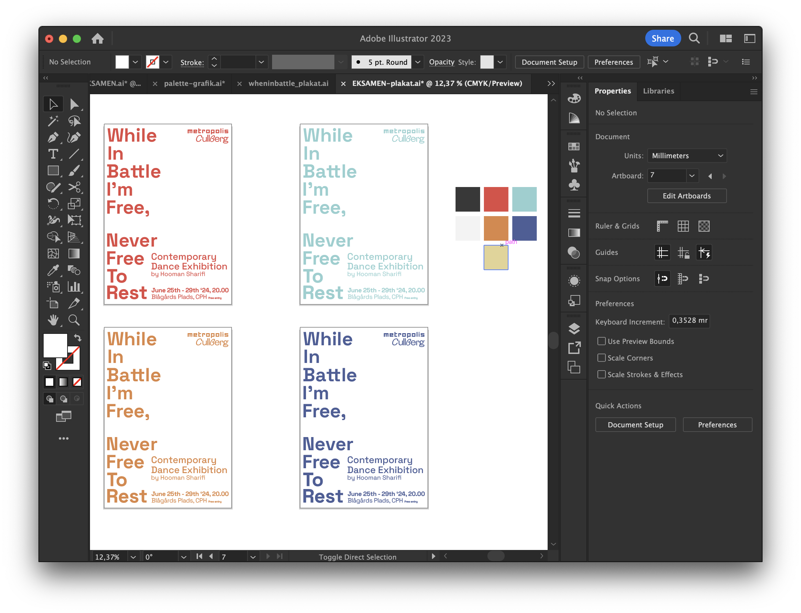Show rulers icon in Ruler & Grids

click(x=663, y=226)
